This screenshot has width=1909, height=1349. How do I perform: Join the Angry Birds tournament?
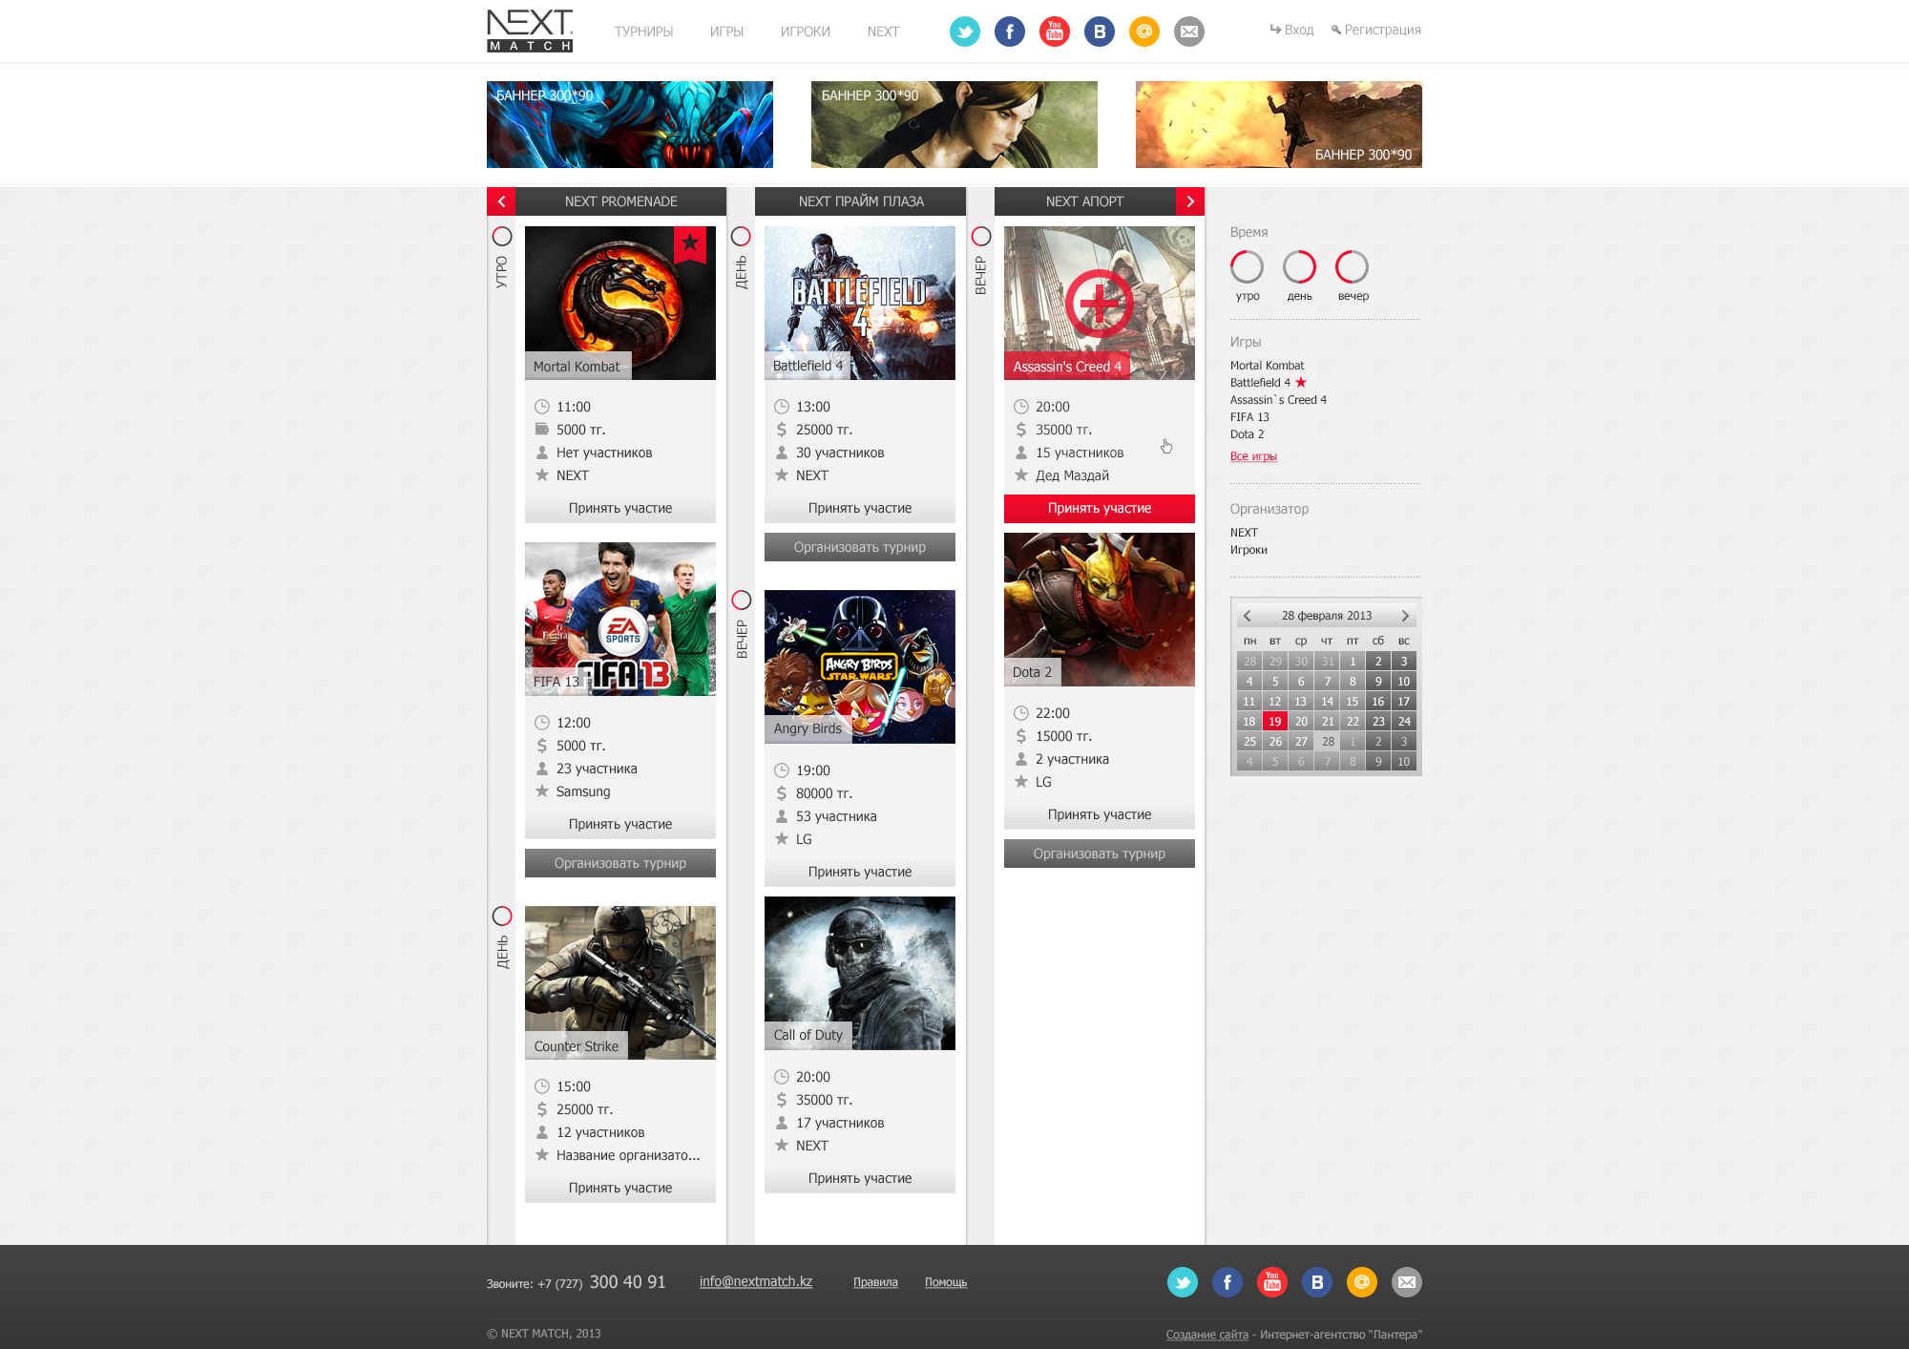point(860,872)
